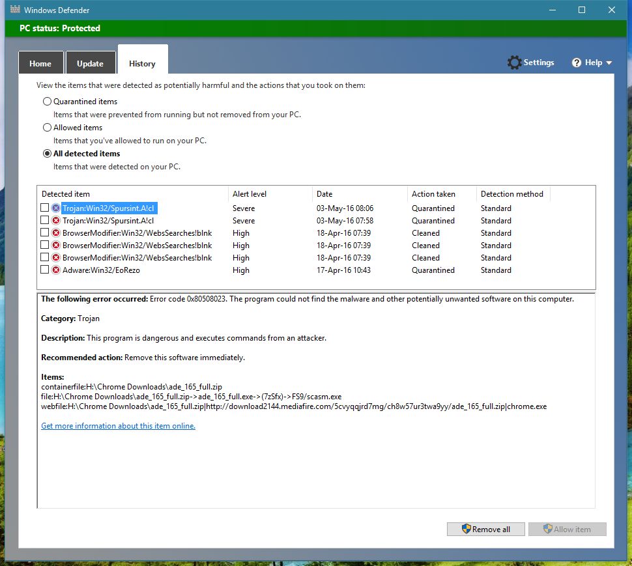Click the PC status: Protected banner text
This screenshot has height=566, width=632.
click(60, 28)
